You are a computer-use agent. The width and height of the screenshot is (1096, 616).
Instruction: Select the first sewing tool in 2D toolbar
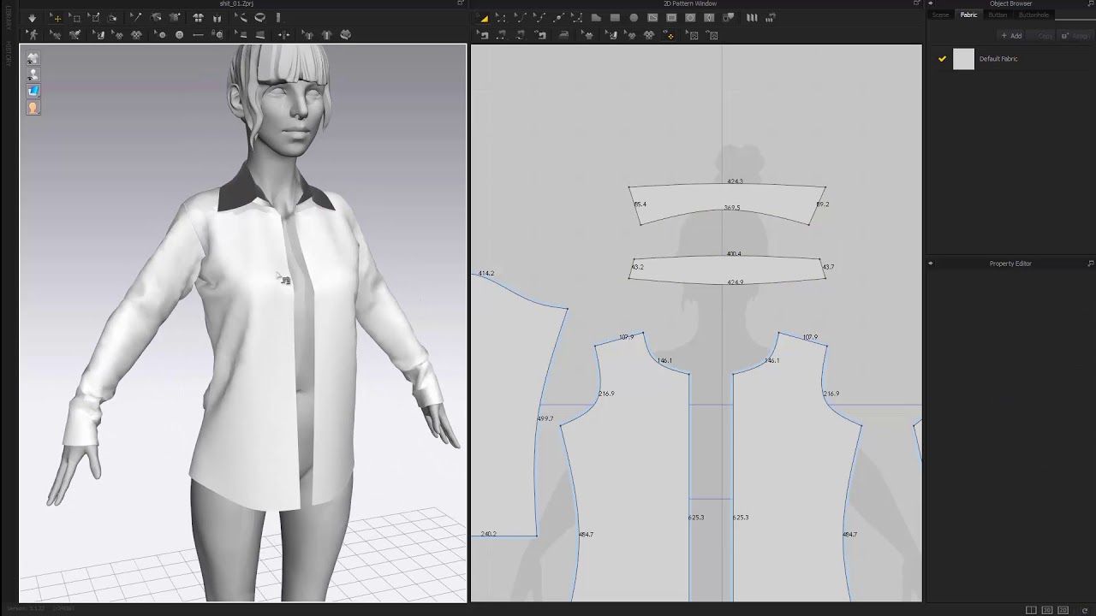[x=483, y=35]
